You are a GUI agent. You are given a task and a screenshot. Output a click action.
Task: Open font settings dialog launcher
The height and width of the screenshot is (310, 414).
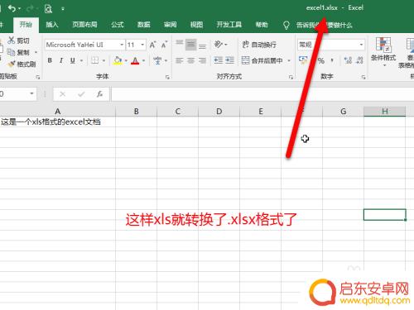coord(167,77)
